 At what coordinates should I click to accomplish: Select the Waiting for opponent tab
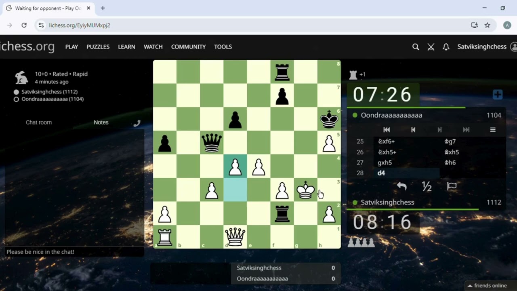pos(48,8)
